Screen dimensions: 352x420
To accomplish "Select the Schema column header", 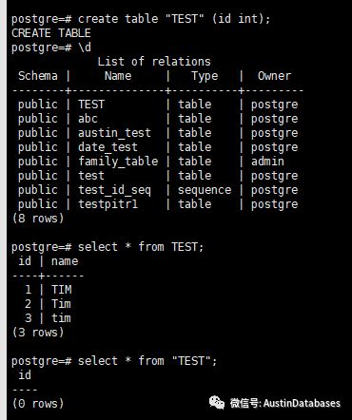I will tap(38, 76).
